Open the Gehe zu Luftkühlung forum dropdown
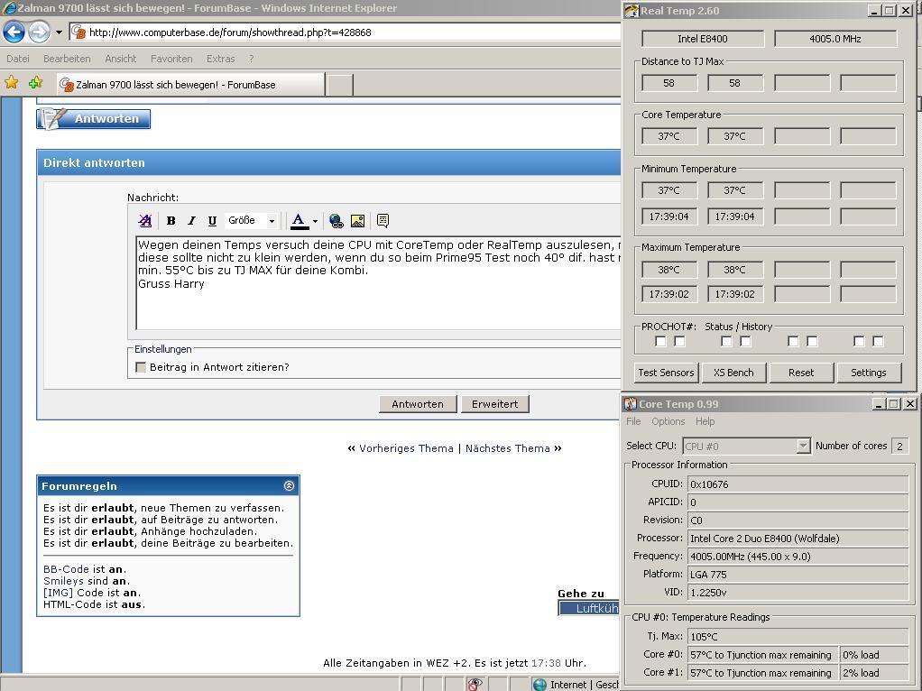 coord(589,608)
